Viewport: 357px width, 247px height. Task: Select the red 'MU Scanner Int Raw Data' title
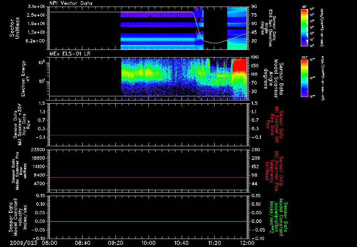275,125
